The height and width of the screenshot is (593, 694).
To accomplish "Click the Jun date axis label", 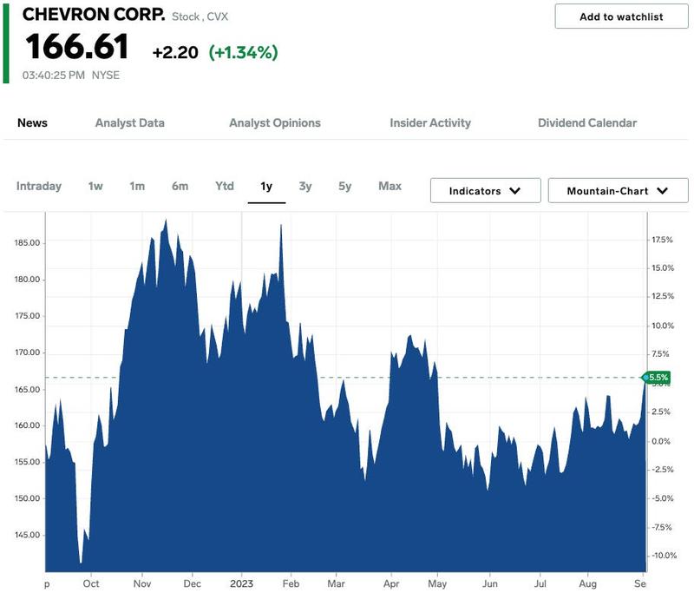I will click(490, 583).
